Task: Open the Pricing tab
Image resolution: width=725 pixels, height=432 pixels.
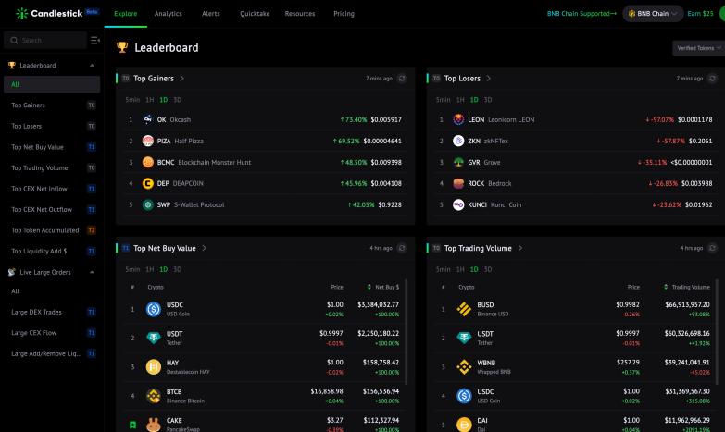Action: click(344, 13)
